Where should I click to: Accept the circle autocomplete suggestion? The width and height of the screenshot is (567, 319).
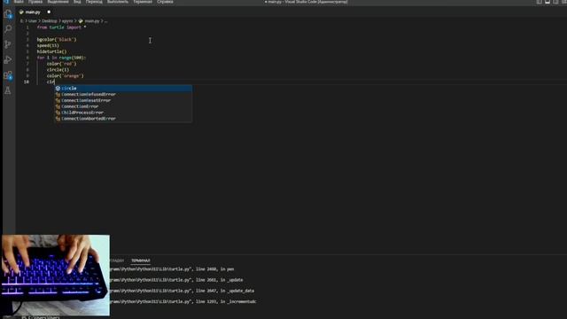tap(123, 89)
